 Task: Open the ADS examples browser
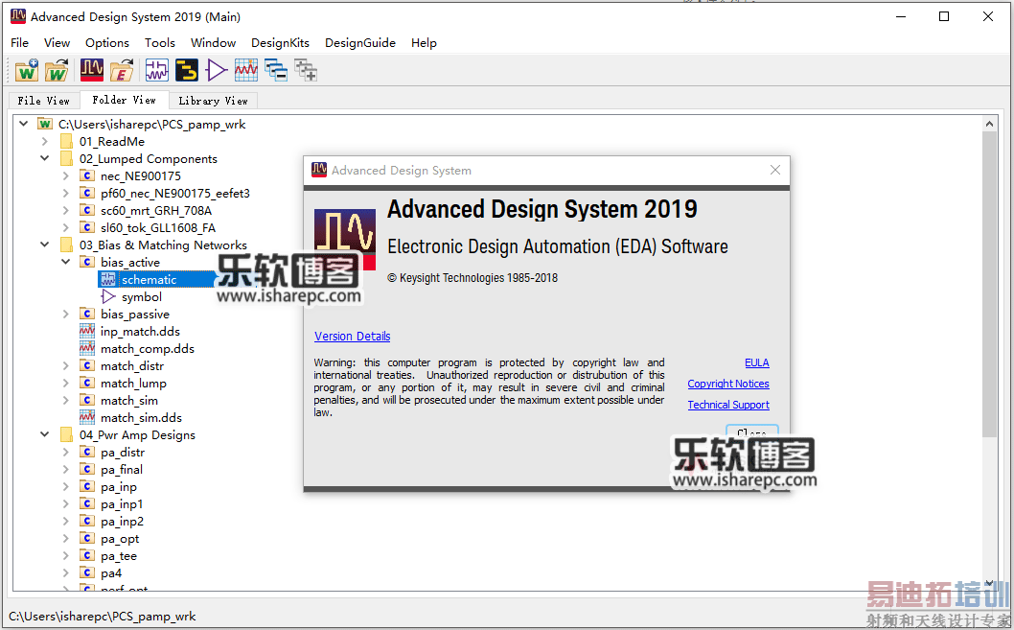(122, 69)
